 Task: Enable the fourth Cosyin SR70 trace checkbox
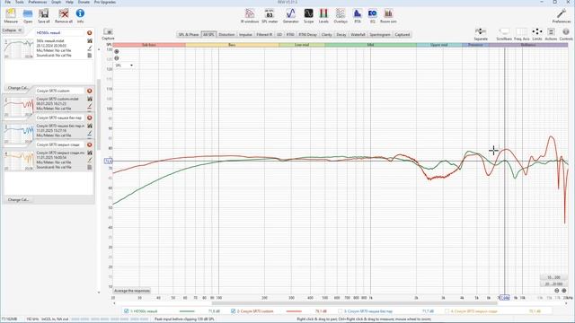[x=447, y=311]
